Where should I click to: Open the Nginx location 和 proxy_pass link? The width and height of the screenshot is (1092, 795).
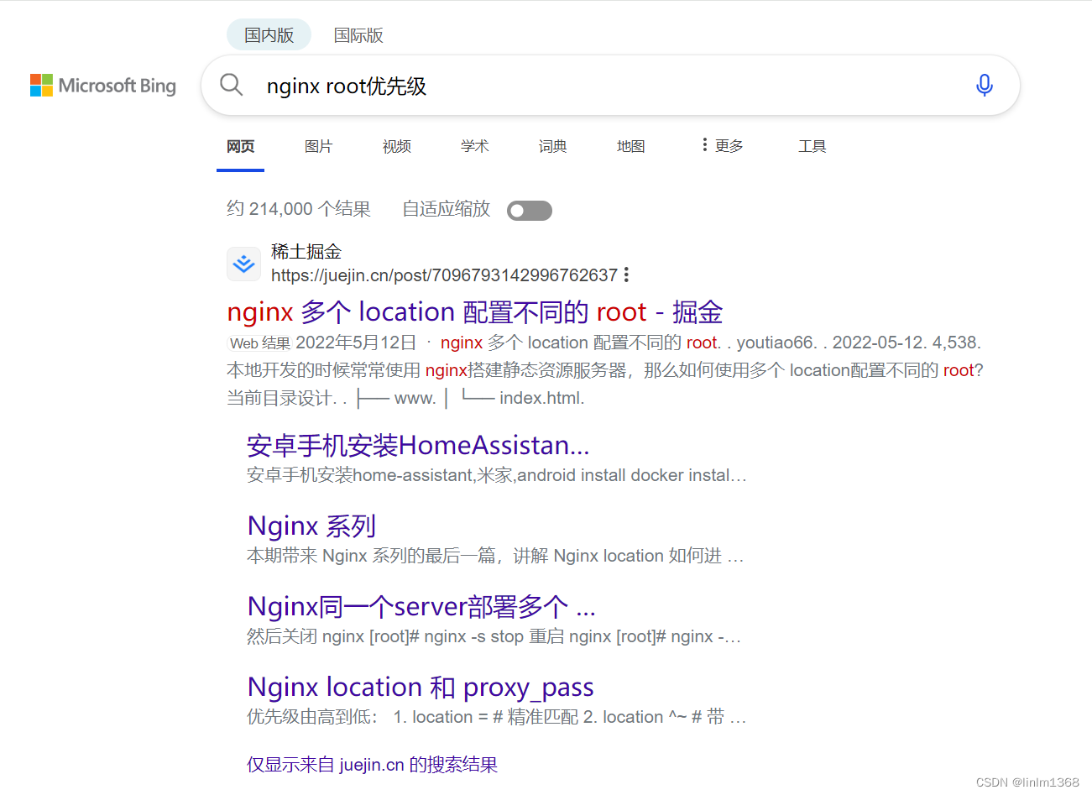(x=421, y=688)
